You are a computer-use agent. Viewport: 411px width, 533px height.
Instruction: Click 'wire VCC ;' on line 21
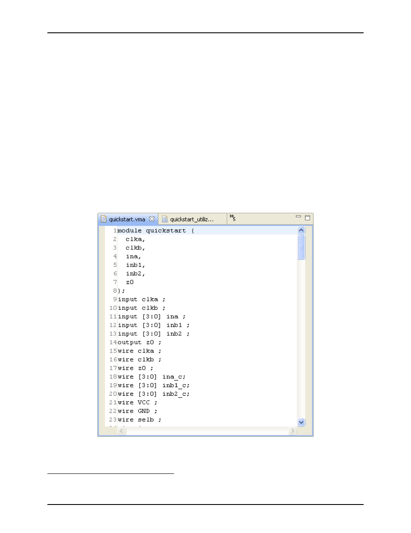coord(138,403)
